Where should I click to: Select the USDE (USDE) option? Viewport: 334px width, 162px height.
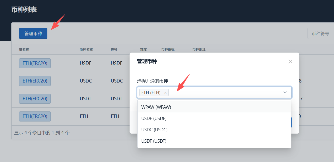point(154,118)
